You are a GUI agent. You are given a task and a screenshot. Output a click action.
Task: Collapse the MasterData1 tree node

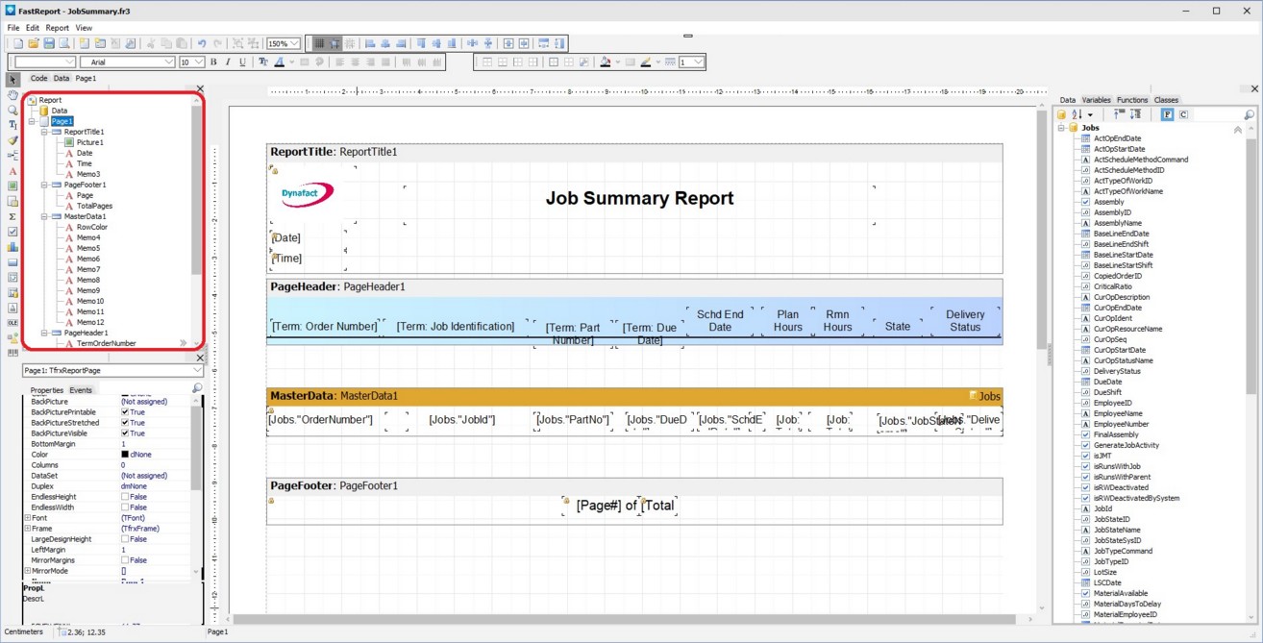tap(44, 217)
